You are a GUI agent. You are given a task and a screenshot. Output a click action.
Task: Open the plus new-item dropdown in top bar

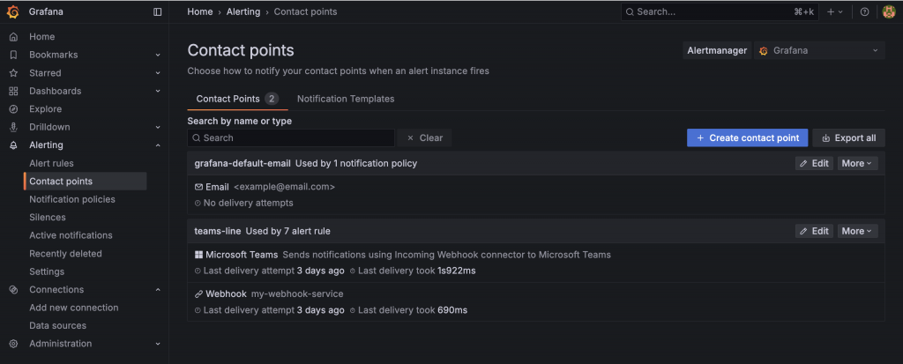pos(834,11)
